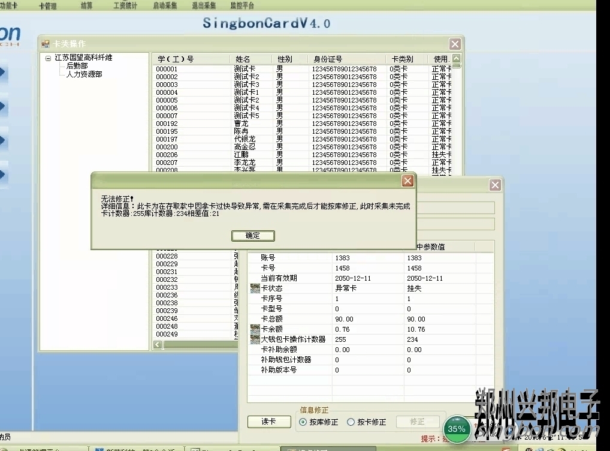
Task: Select row 000001 测试卡
Action: [x=303, y=69]
